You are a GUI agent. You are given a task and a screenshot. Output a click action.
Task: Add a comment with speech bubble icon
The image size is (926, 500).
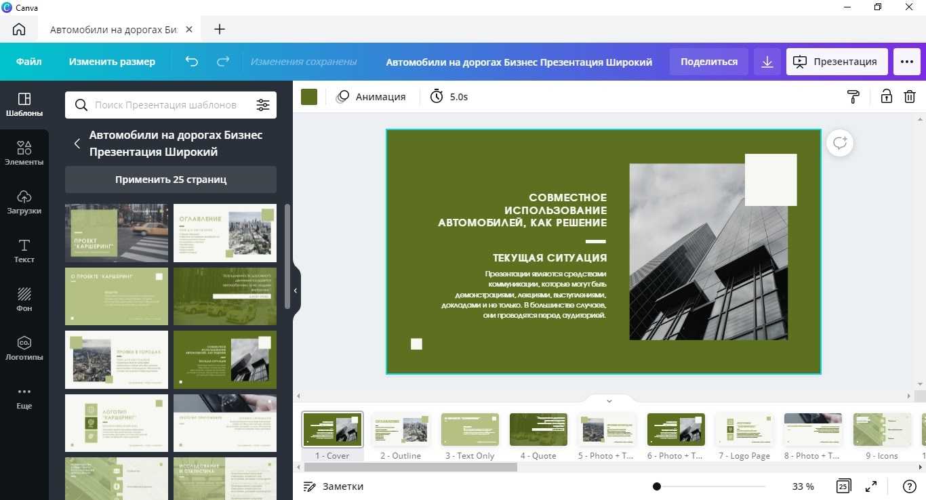840,143
